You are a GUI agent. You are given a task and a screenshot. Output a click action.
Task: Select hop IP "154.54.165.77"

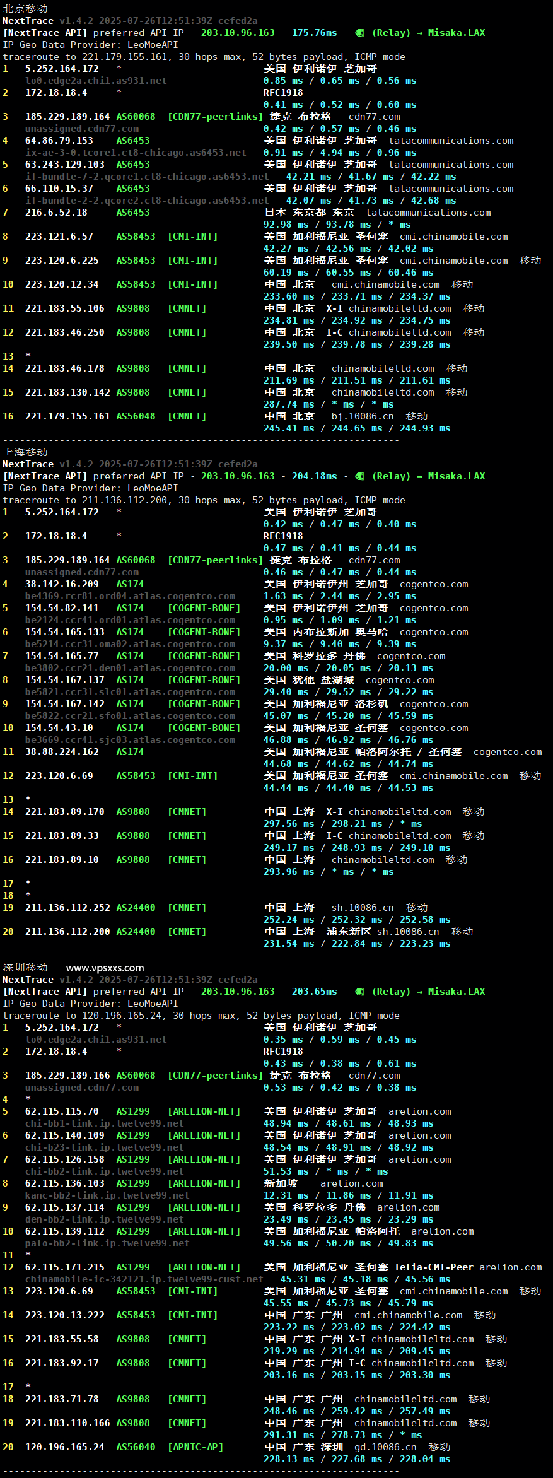click(62, 656)
